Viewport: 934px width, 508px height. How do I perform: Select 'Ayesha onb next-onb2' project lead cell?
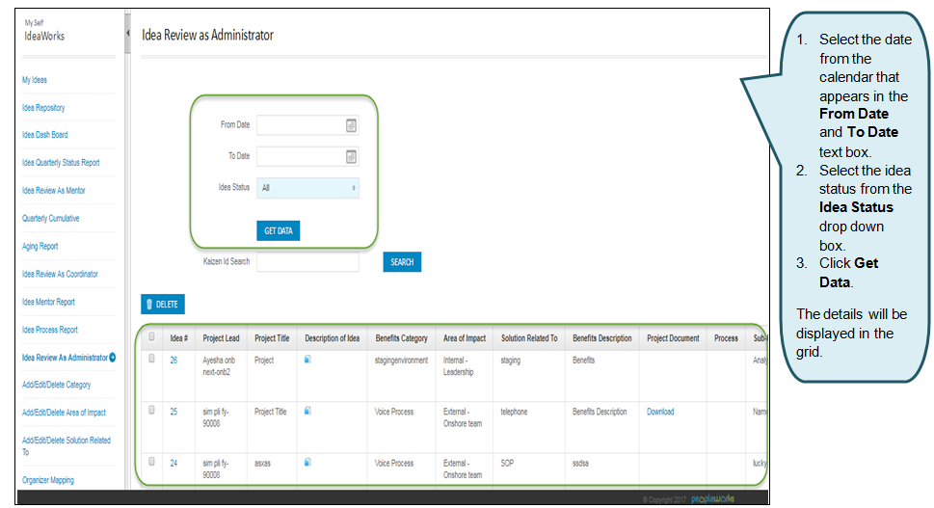tap(219, 366)
